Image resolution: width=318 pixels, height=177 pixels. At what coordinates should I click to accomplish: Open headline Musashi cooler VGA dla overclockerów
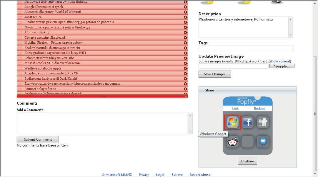coord(52,63)
